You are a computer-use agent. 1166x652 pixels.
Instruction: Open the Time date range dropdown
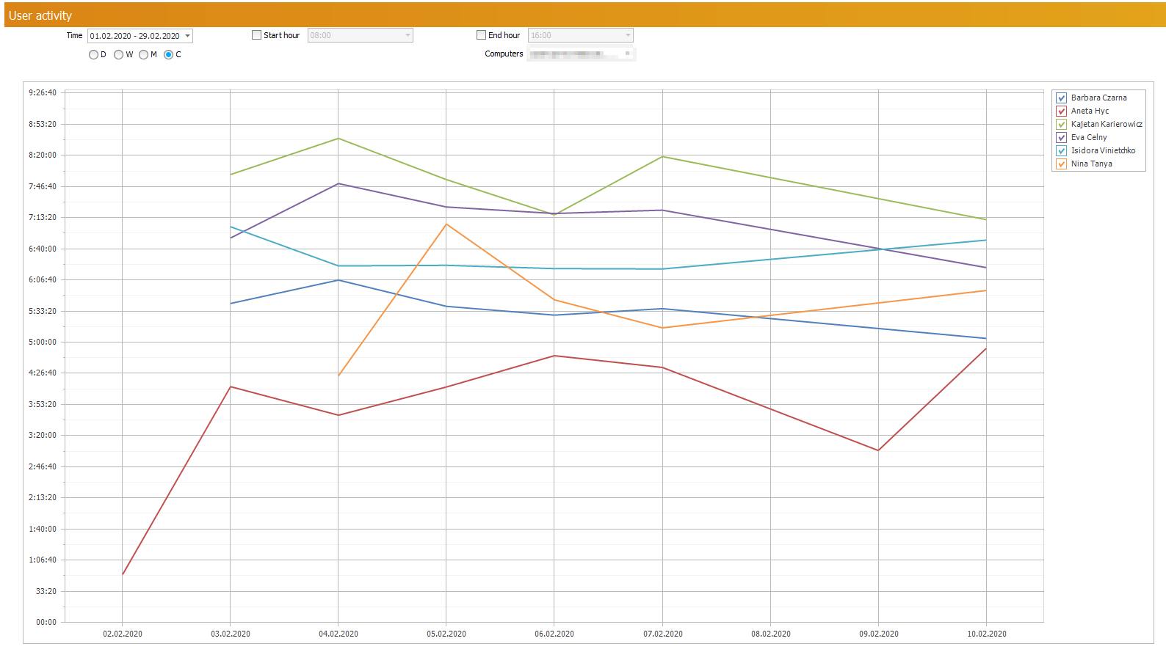[187, 36]
